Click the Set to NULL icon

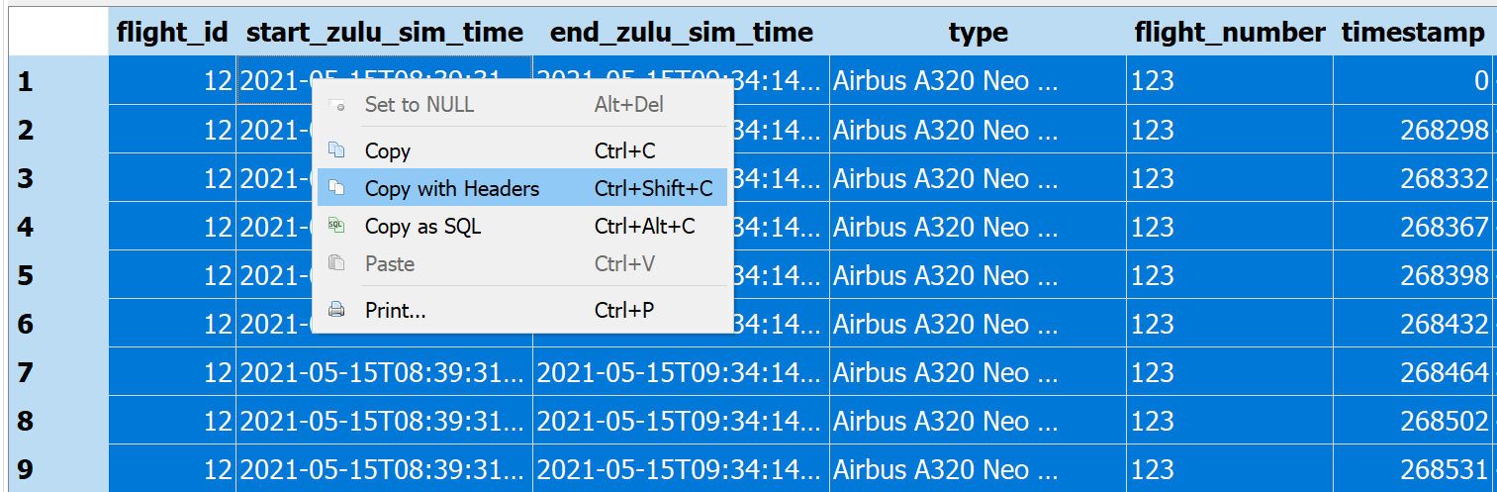(337, 105)
